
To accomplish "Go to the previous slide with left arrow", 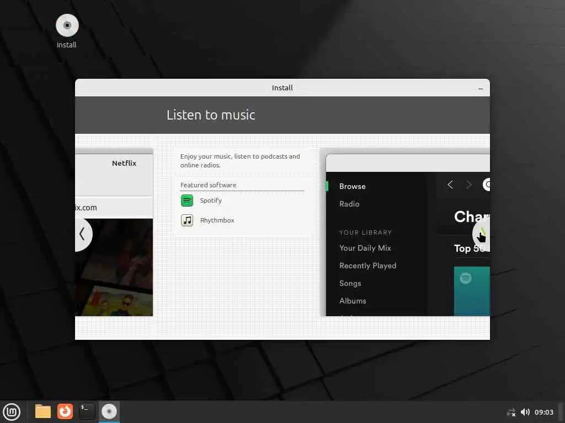I will click(83, 234).
